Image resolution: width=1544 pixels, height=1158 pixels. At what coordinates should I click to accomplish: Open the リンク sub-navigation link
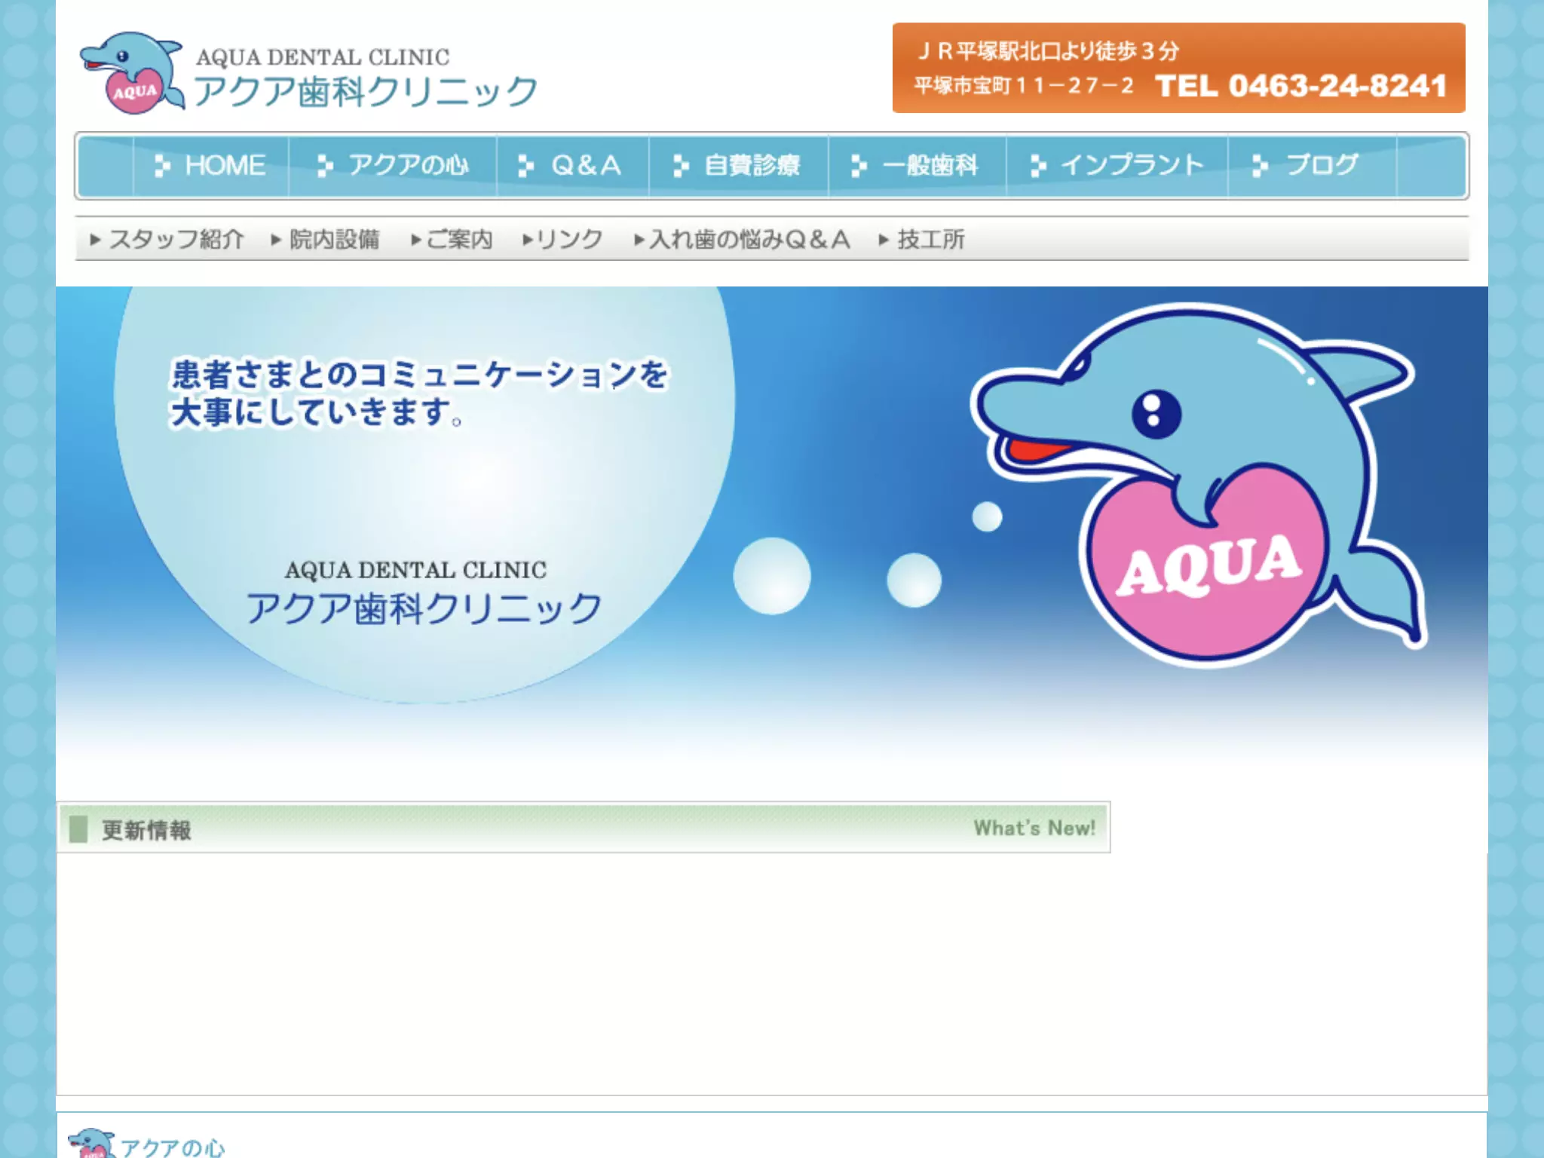[x=562, y=240]
